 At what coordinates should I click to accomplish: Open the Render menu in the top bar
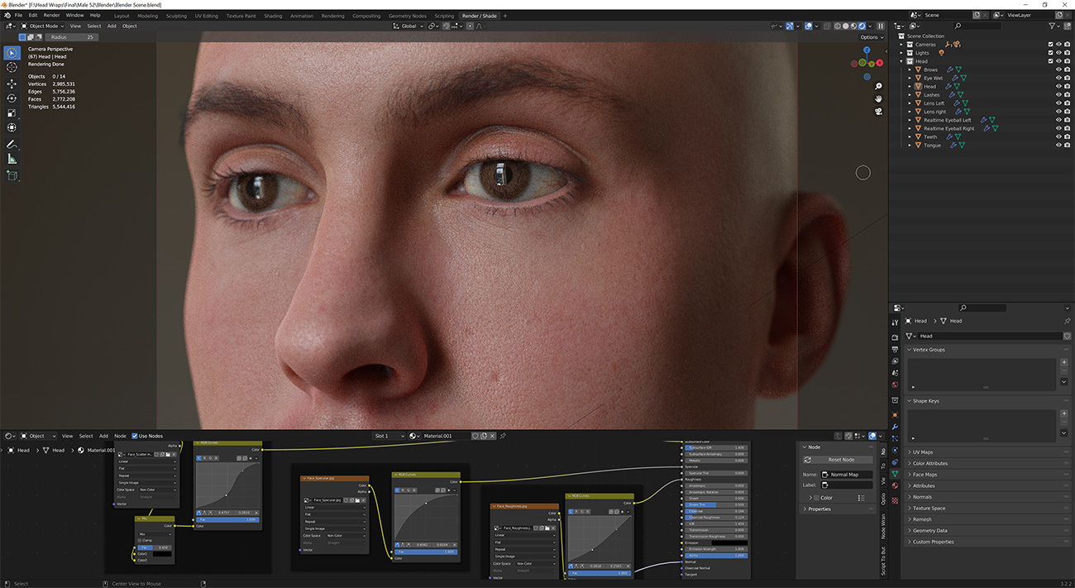(51, 14)
